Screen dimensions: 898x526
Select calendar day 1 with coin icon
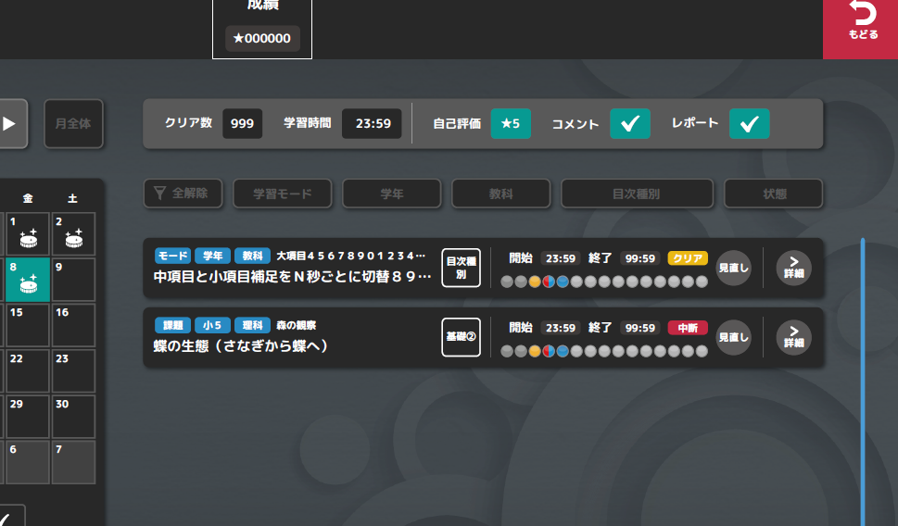coord(28,234)
